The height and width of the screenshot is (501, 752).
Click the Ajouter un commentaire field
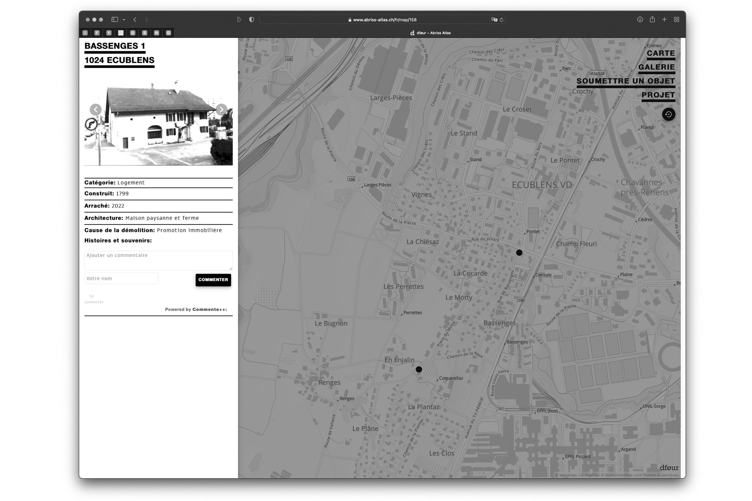pyautogui.click(x=158, y=260)
